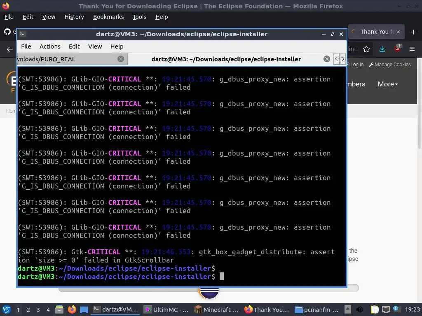Click the terminal title dartz@VM3 text

coord(182,34)
